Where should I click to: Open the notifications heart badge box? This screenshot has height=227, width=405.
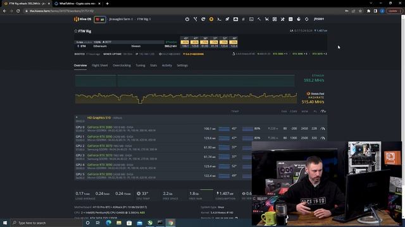[100, 20]
